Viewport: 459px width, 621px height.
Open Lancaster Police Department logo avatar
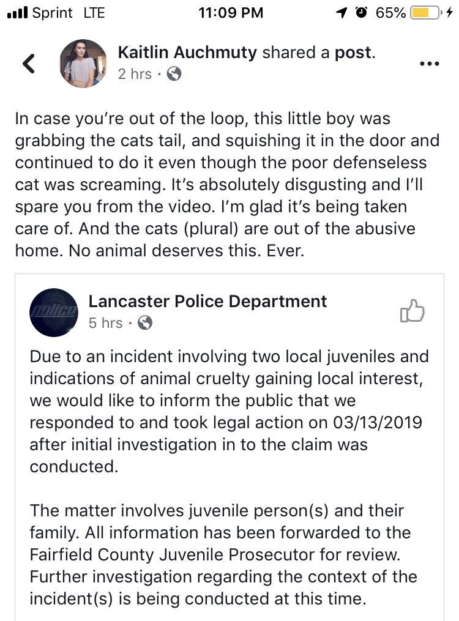click(x=54, y=313)
